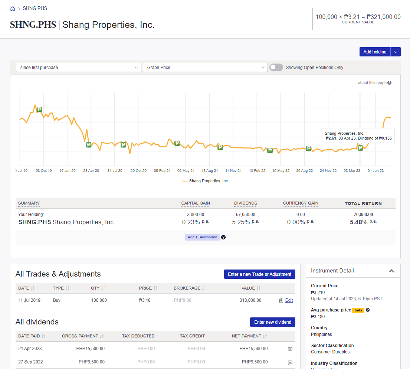The width and height of the screenshot is (410, 369).
Task: Click the home breadcrumb icon
Action: pos(12,8)
